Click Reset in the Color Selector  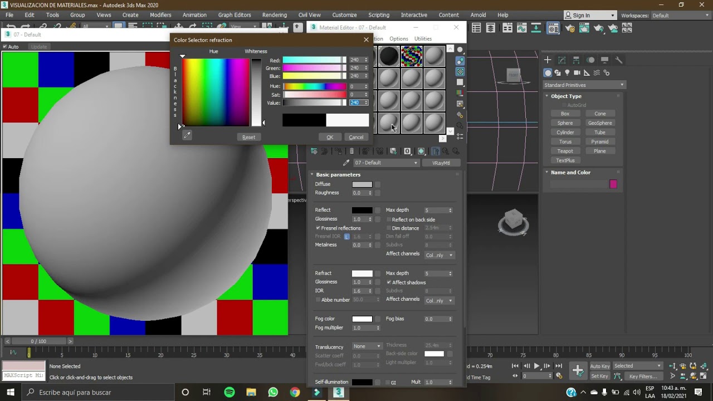[x=248, y=137]
